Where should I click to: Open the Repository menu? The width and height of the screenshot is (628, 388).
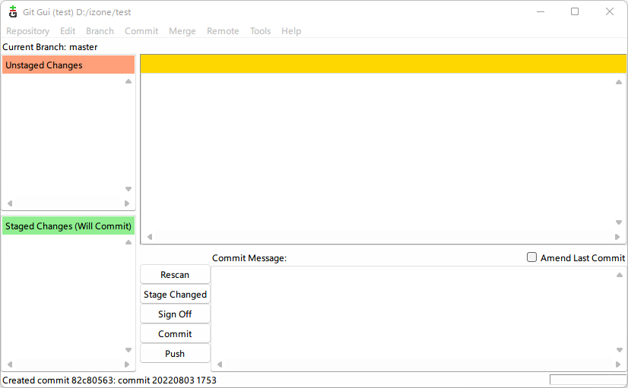28,31
